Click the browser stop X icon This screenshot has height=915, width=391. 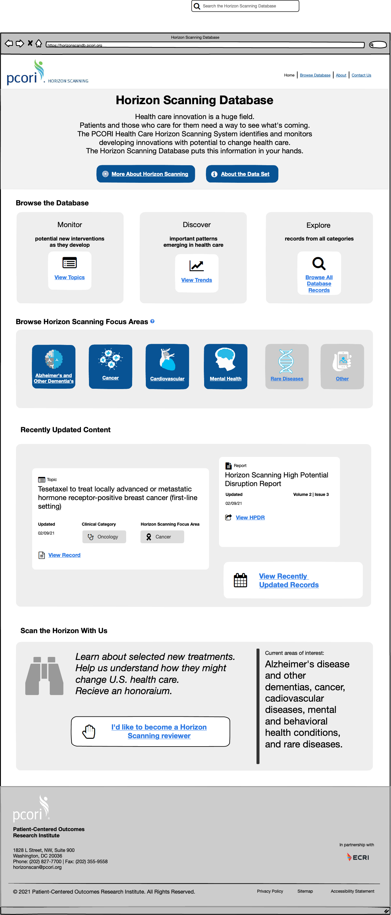(x=30, y=43)
